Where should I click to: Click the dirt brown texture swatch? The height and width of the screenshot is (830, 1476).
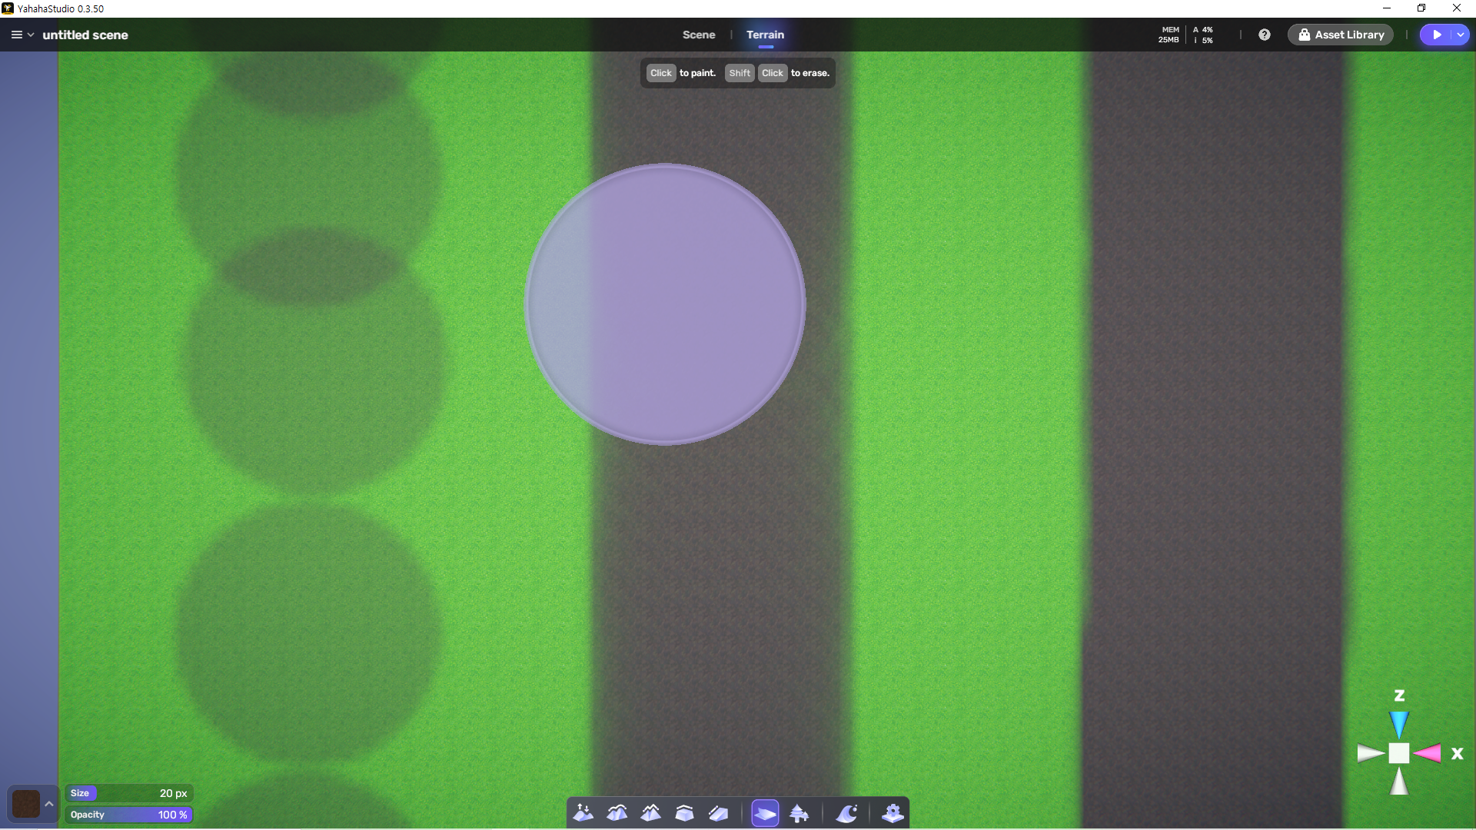25,804
